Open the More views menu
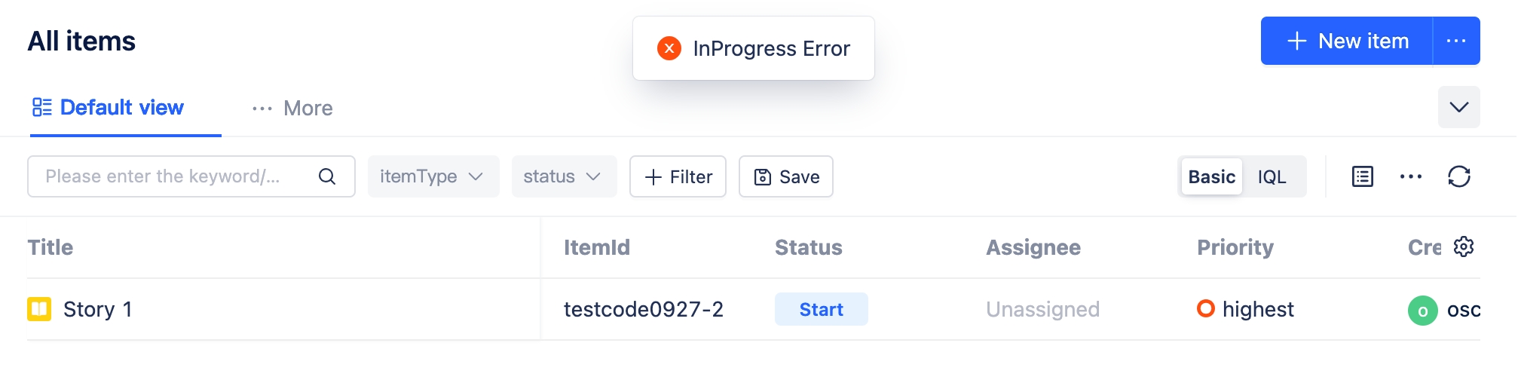This screenshot has width=1518, height=392. pos(293,109)
